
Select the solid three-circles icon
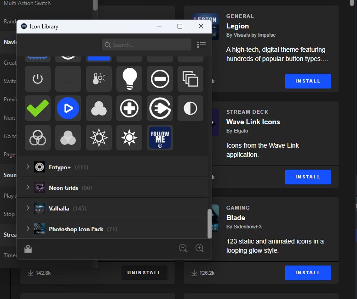pos(99,108)
